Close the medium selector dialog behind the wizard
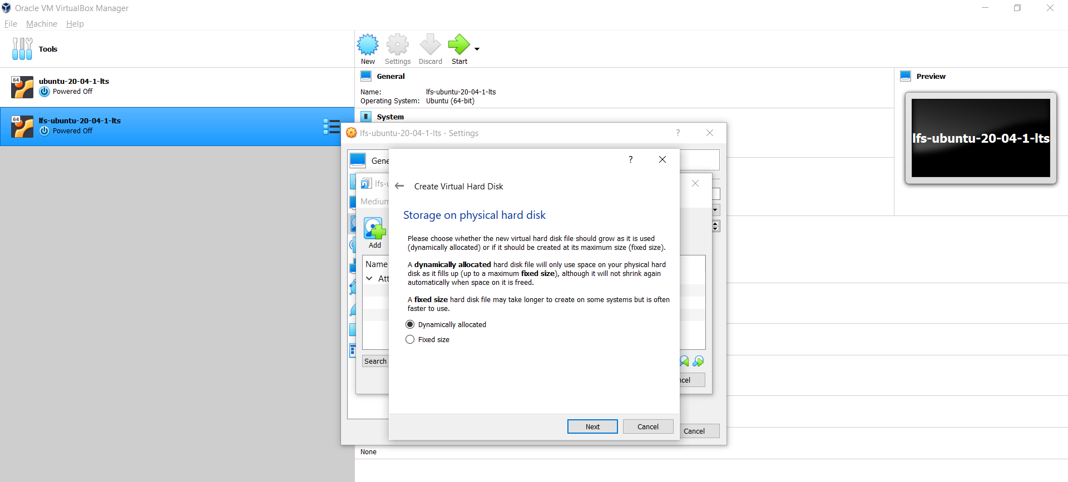Image resolution: width=1068 pixels, height=482 pixels. (x=695, y=183)
